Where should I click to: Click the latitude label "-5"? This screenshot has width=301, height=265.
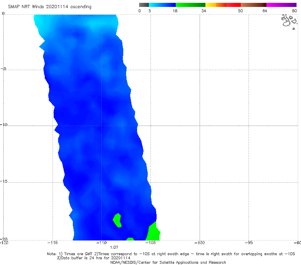click(x=3, y=68)
